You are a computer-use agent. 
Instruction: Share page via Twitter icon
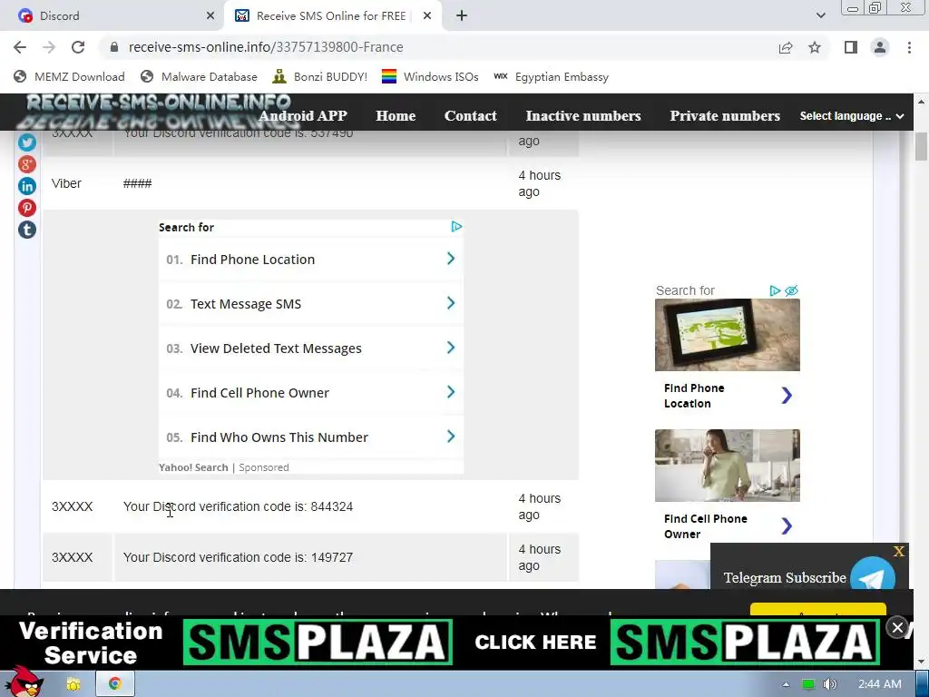point(26,142)
